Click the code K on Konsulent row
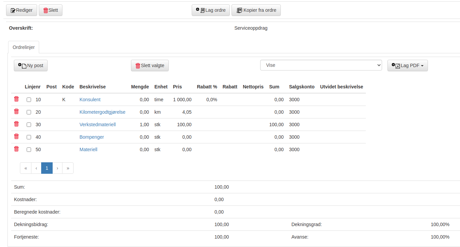 point(64,100)
